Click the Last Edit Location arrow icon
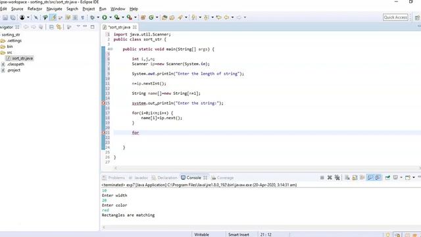 [219, 18]
